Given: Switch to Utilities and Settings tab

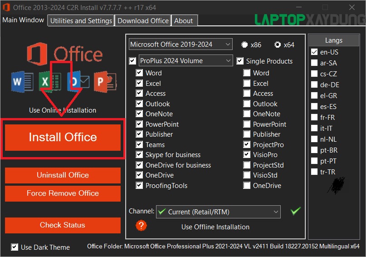Looking at the screenshot, I should (x=81, y=20).
